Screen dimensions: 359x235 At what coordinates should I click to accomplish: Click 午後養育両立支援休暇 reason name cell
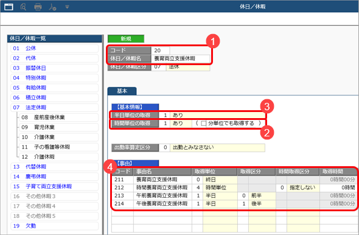click(x=162, y=203)
